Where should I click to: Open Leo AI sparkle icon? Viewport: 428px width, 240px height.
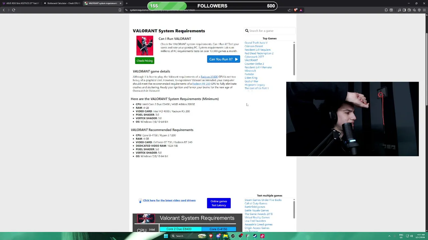[x=414, y=10]
